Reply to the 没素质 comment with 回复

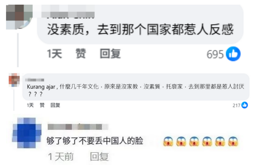110,53
